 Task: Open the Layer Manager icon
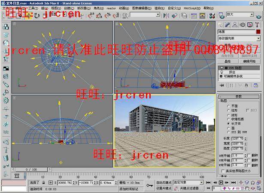tap(184, 16)
